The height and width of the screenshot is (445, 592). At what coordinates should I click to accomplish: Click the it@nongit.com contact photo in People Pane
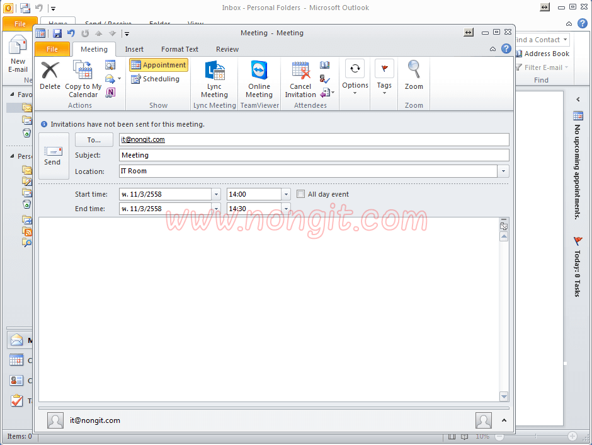(55, 420)
